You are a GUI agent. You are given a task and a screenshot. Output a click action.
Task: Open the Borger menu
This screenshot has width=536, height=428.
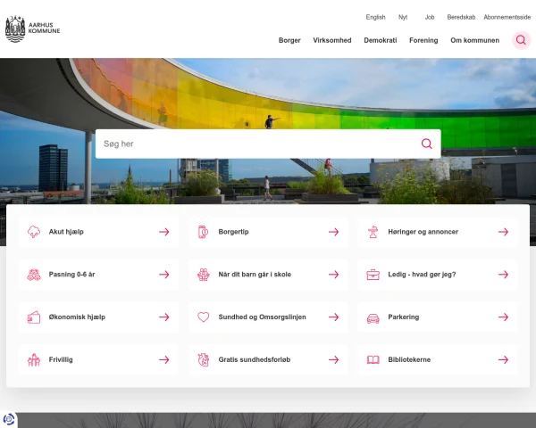tap(289, 40)
